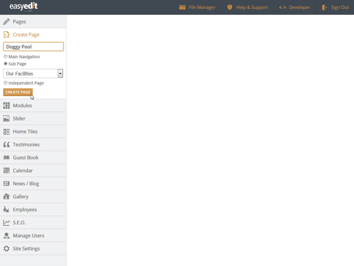
Task: Click the Testimonies quote mark icon
Action: click(x=6, y=145)
